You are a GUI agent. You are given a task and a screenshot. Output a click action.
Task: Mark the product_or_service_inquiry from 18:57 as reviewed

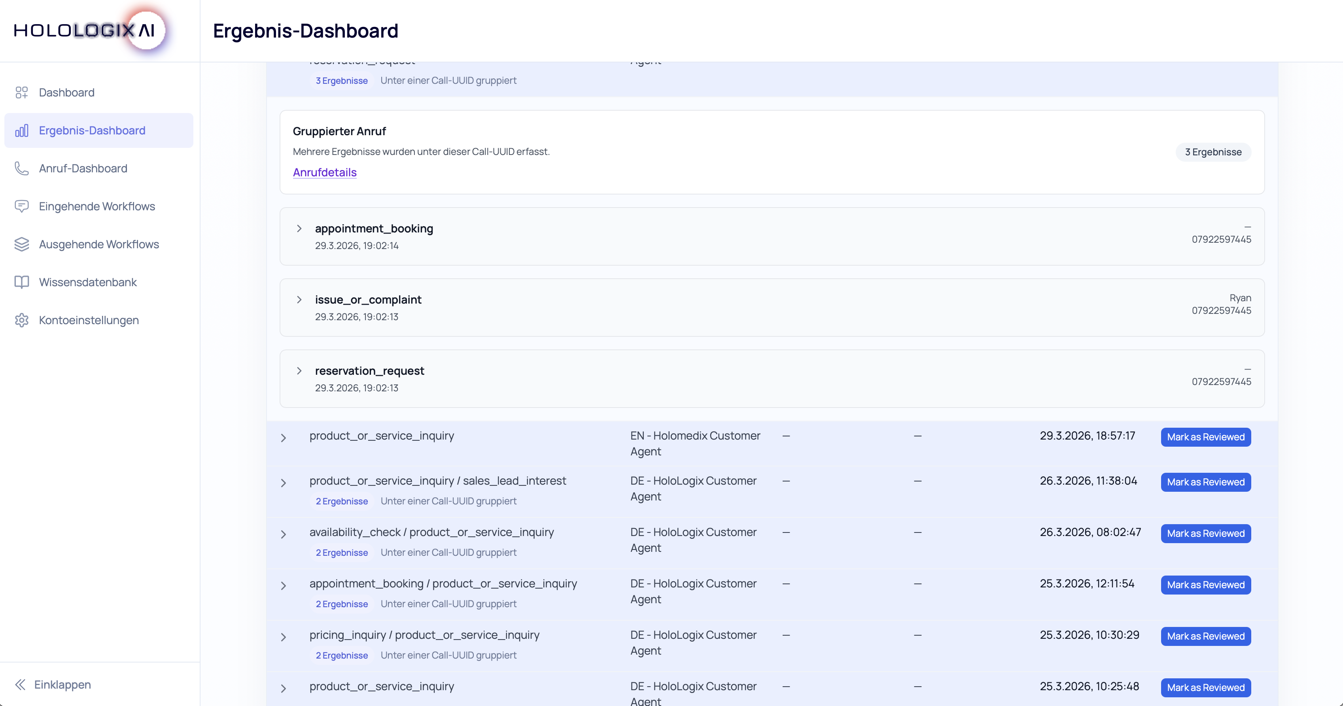click(1206, 437)
